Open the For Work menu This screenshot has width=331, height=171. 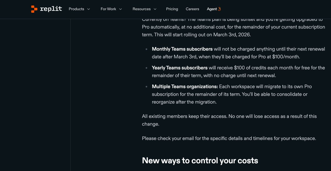108,9
